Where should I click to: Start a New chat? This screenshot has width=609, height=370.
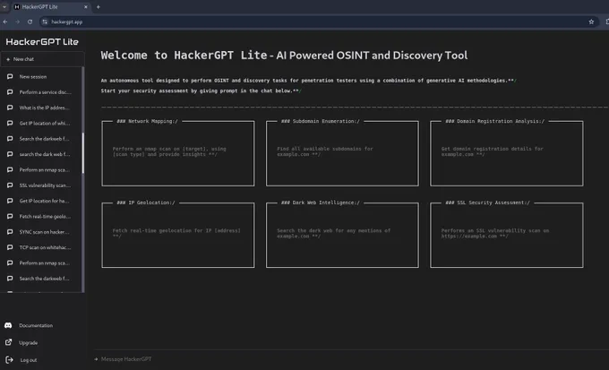pyautogui.click(x=42, y=59)
